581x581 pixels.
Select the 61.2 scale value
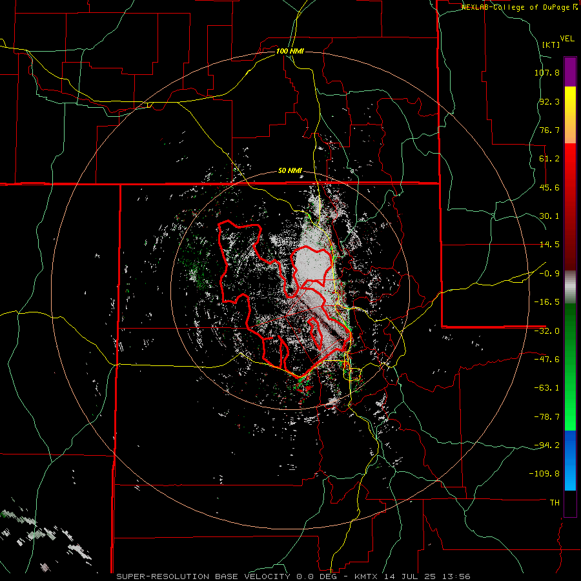(x=549, y=159)
